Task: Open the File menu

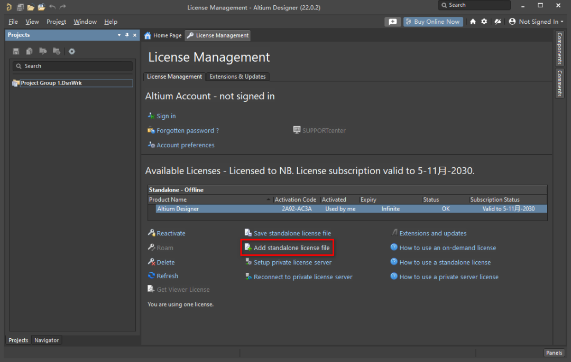Action: 13,22
